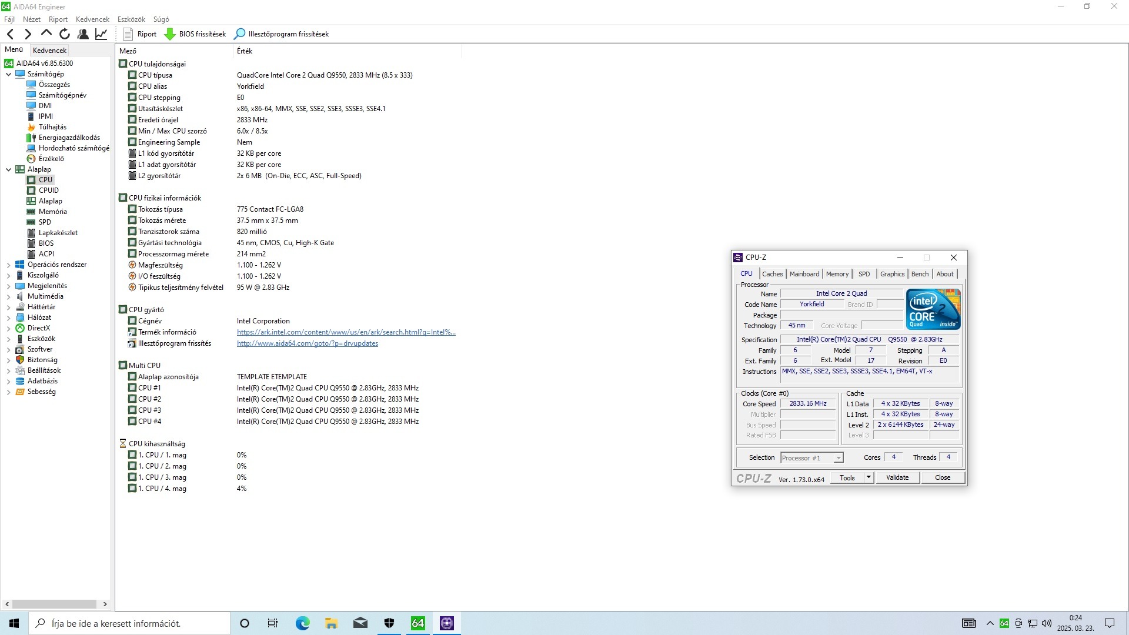Switch to Memory tab in CPU-Z
Viewport: 1129px width, 635px height.
tap(837, 274)
